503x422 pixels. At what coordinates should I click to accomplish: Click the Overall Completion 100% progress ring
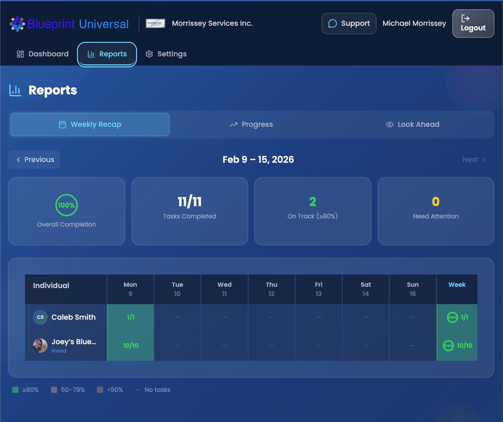(67, 205)
